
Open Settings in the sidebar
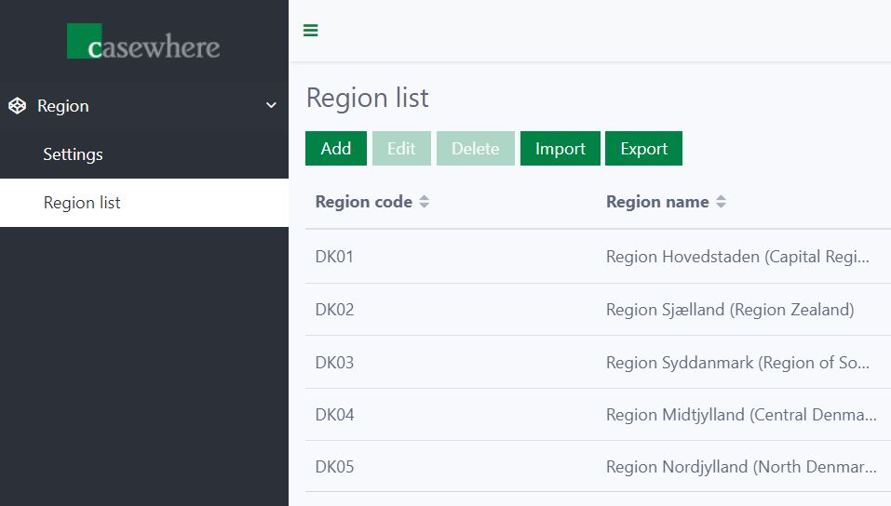click(x=73, y=154)
